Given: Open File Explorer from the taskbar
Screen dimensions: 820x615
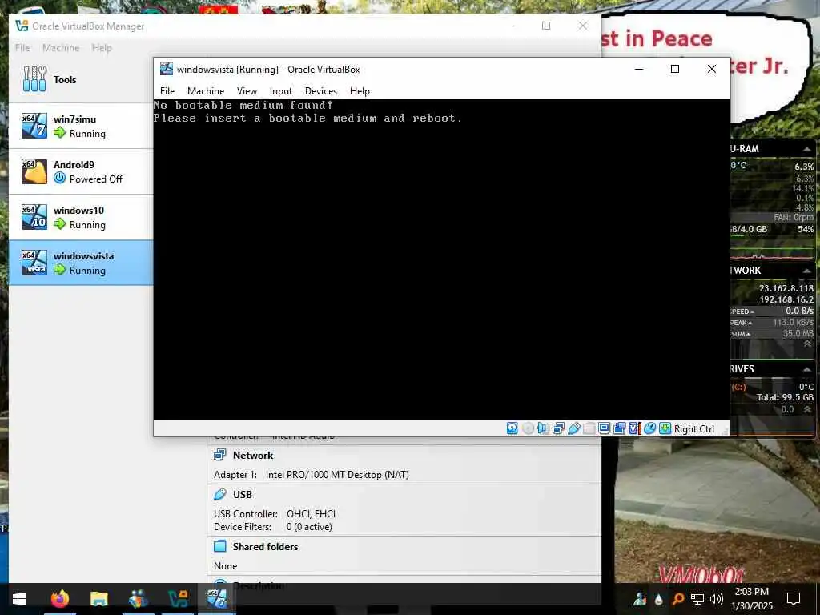Looking at the screenshot, I should point(98,599).
